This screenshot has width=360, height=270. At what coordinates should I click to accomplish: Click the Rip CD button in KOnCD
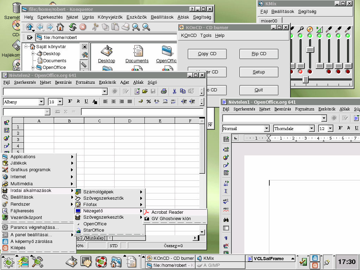[259, 54]
